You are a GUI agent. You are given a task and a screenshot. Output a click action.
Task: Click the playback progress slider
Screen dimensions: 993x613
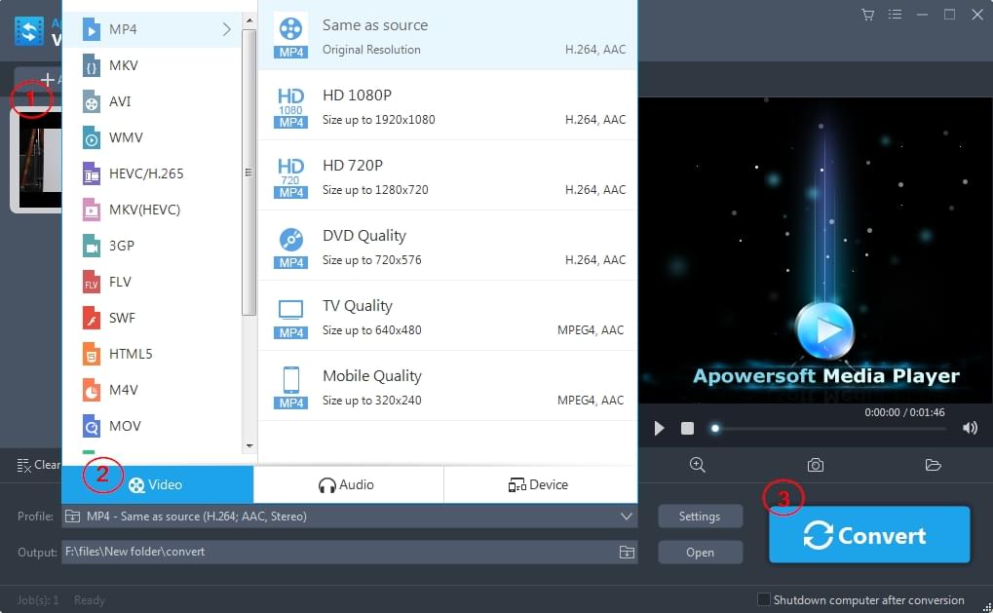coord(828,428)
